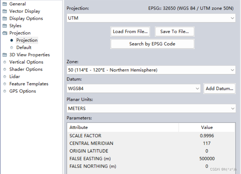Click the Lidar bullet icon
The height and width of the screenshot is (174, 241).
(5, 77)
